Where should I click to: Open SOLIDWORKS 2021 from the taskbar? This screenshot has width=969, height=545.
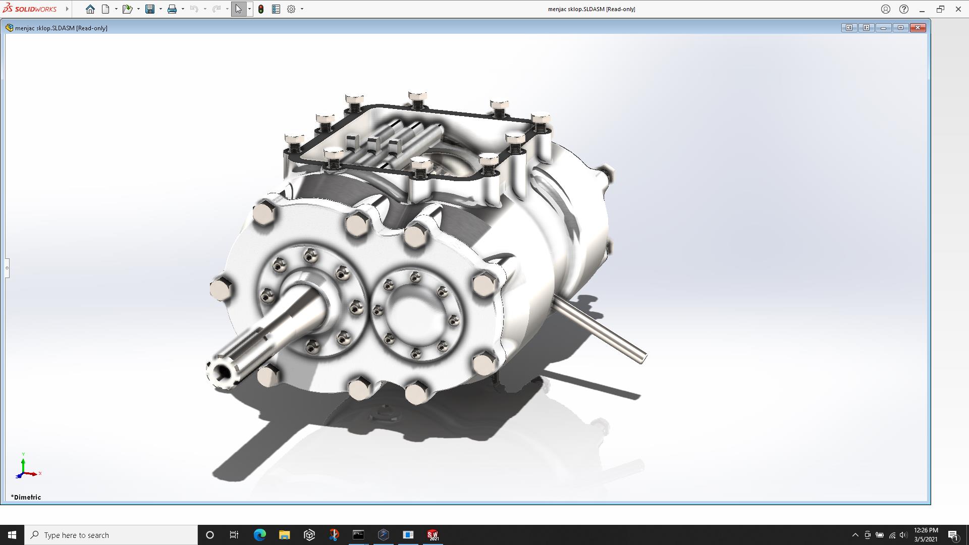433,535
